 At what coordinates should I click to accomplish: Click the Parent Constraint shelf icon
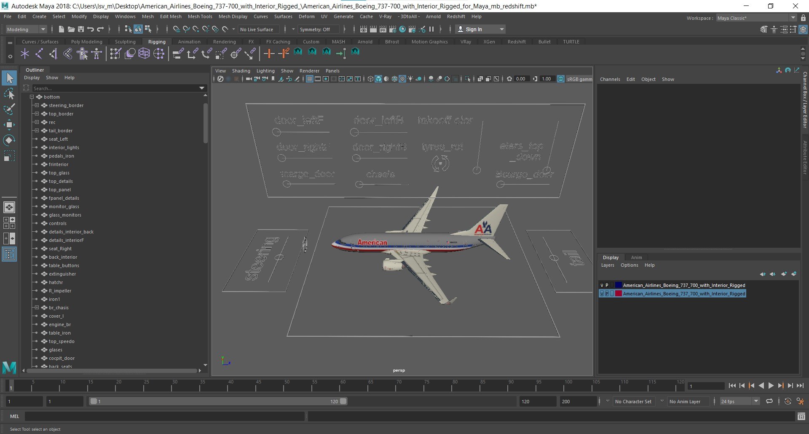[178, 54]
